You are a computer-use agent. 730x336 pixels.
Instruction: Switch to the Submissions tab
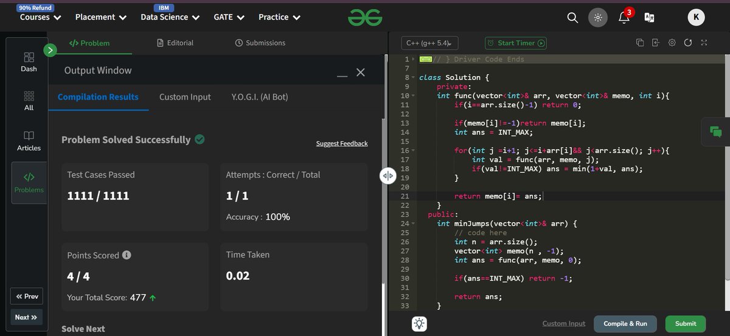point(260,43)
